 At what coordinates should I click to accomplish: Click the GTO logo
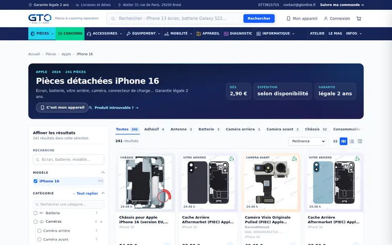click(40, 19)
